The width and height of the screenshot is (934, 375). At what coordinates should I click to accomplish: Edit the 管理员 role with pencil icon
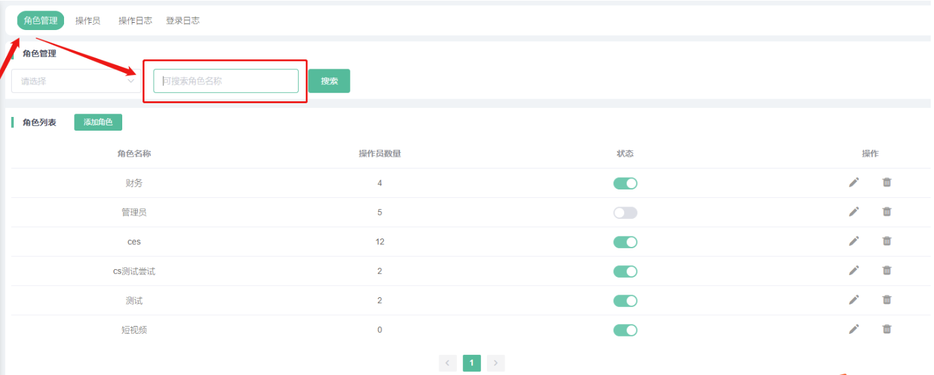point(854,212)
